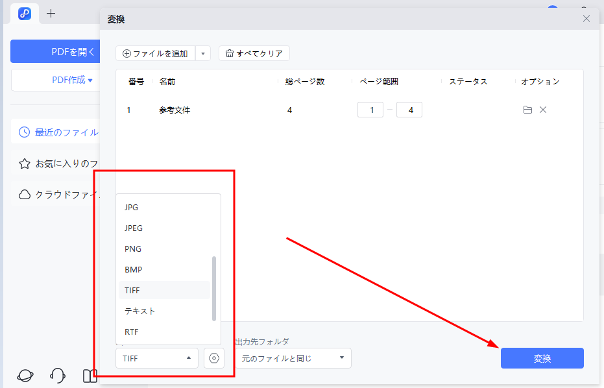Open containing folder icon for 参考文件
Viewport: 604px width, 388px height.
(x=527, y=110)
